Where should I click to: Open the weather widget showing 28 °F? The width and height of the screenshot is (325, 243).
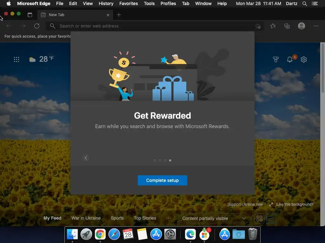tap(41, 59)
